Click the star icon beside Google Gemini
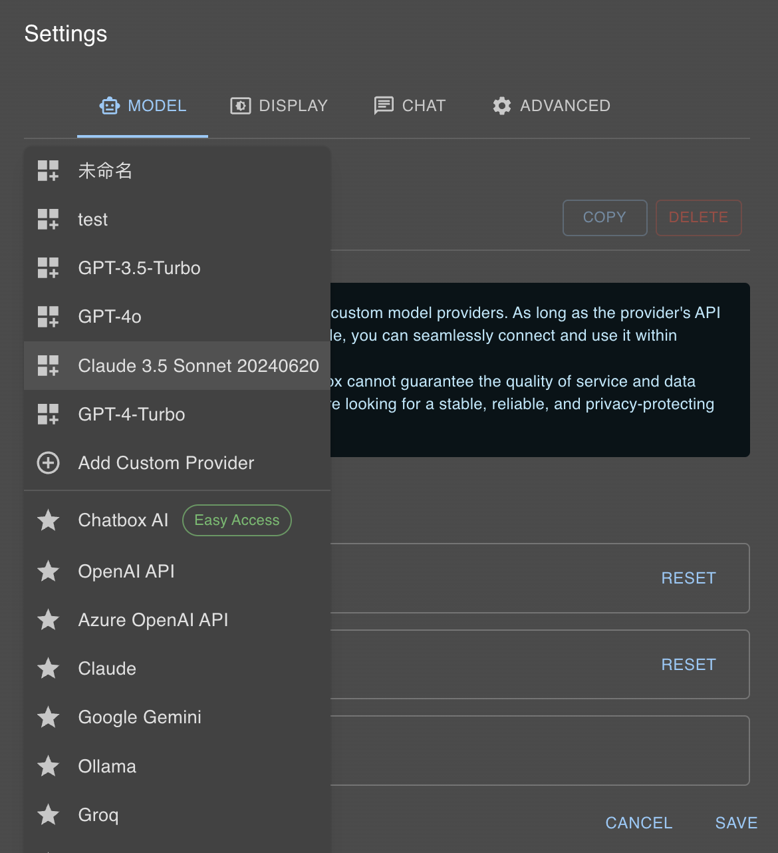Viewport: 778px width, 853px height. point(48,717)
